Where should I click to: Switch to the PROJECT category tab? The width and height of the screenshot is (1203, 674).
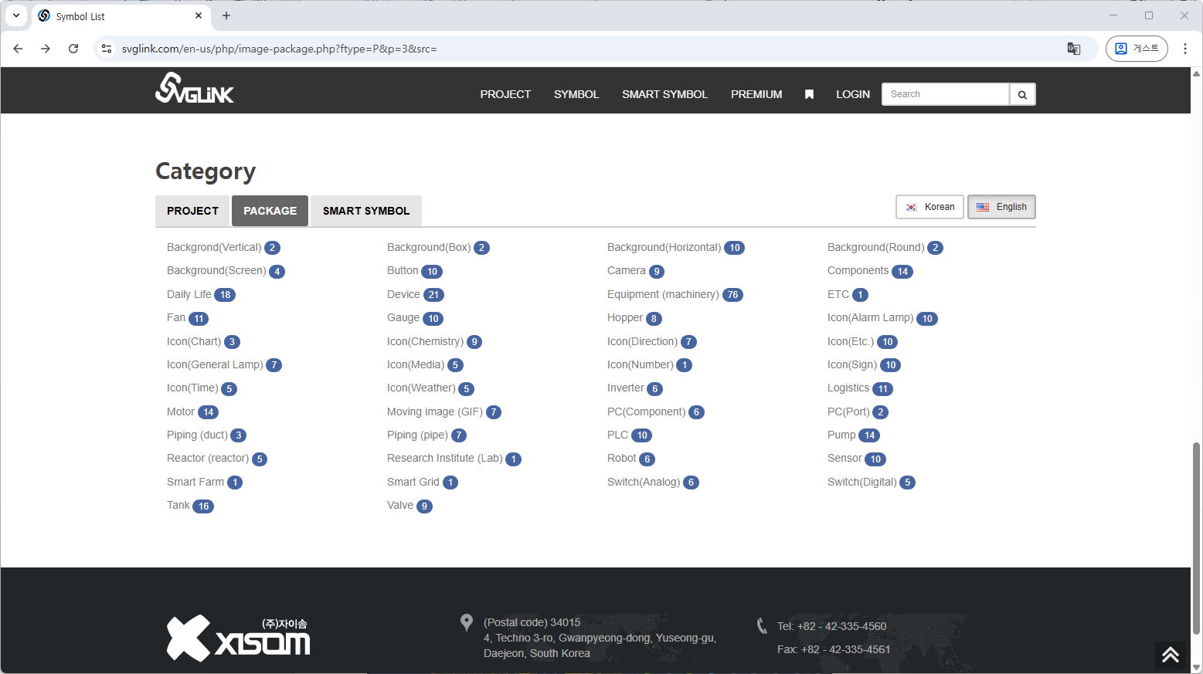(x=192, y=211)
